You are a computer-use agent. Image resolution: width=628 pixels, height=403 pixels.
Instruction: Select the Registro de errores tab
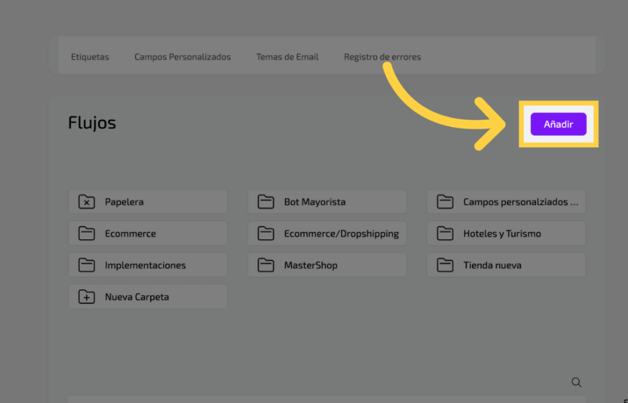[x=382, y=57]
